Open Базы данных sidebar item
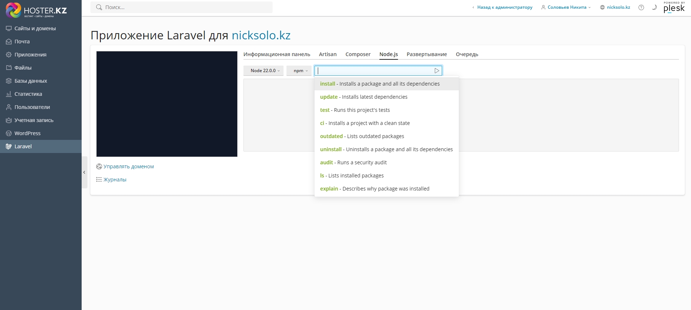This screenshot has height=310, width=691. 41,81
